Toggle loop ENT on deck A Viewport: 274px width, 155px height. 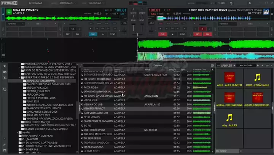pos(68,34)
